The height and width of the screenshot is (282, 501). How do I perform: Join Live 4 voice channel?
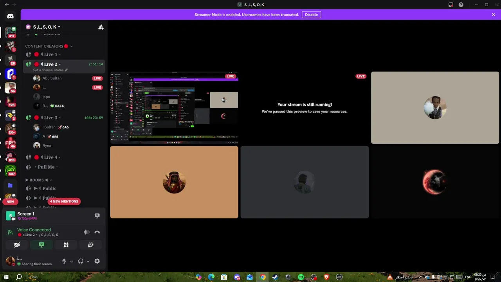64,157
